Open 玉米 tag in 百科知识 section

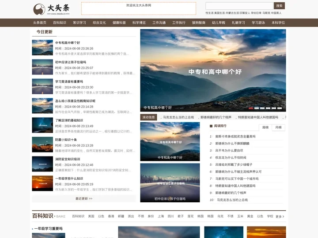click(240, 216)
